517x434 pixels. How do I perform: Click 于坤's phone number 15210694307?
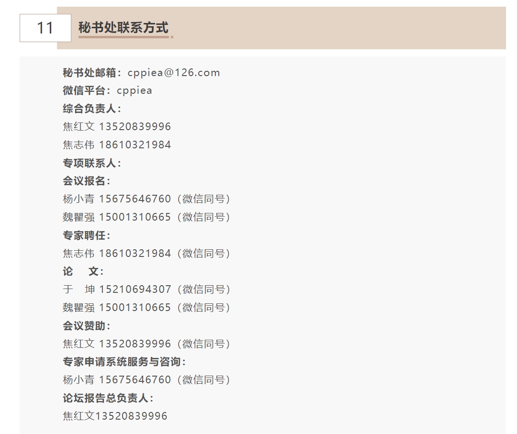[x=135, y=289]
